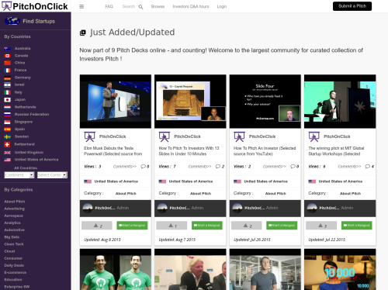Viewport: 388px width, 290px height.
Task: Open the Slide Four video thumbnail
Action: point(265,102)
